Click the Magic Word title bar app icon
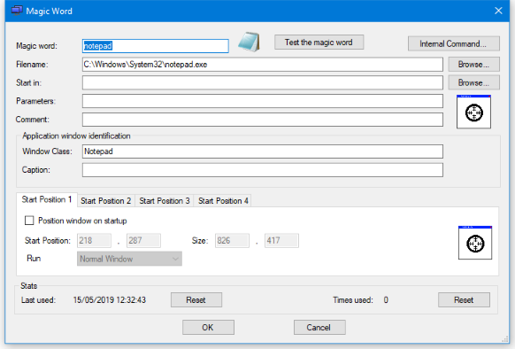The image size is (515, 349). (x=17, y=11)
